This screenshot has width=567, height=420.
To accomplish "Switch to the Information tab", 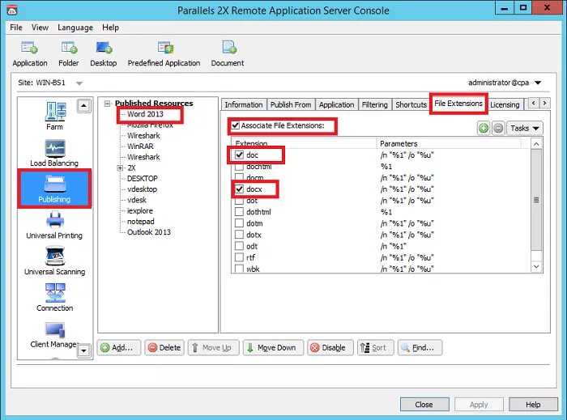I will pos(244,104).
